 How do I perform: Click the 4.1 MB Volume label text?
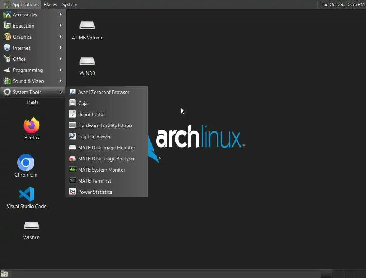87,38
